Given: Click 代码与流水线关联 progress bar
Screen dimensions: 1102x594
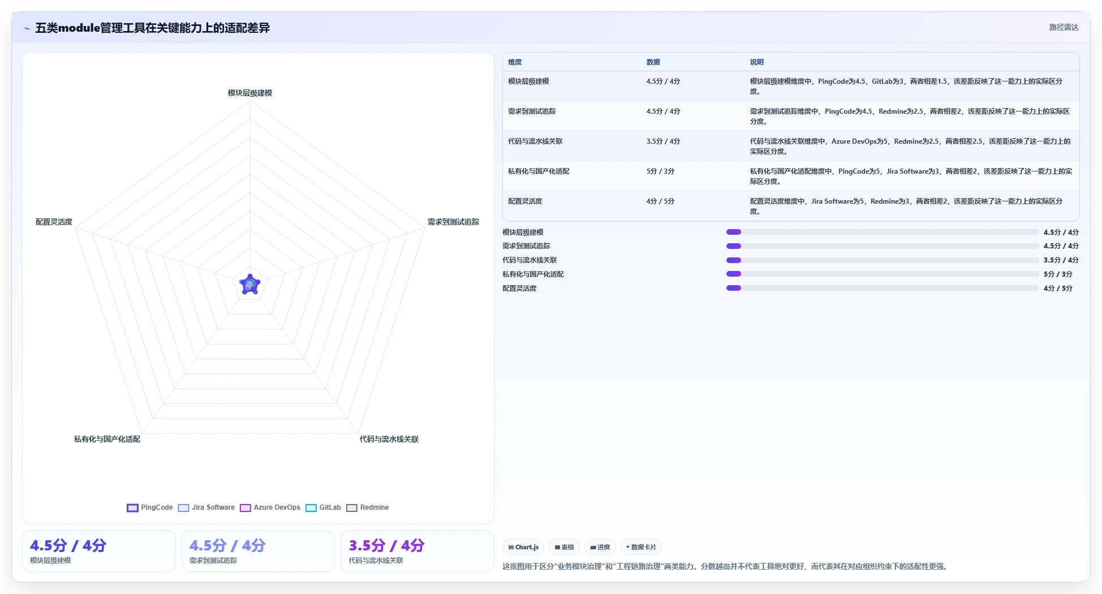Looking at the screenshot, I should (x=883, y=260).
